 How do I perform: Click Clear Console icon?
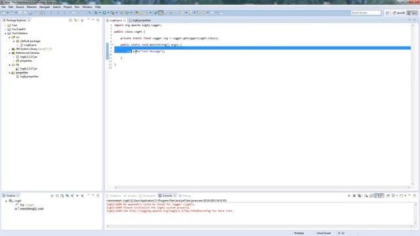366,196
